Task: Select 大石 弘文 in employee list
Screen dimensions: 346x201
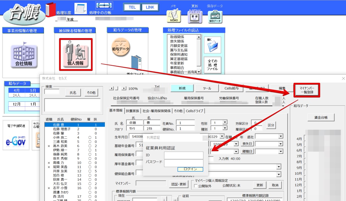Action: coord(74,184)
